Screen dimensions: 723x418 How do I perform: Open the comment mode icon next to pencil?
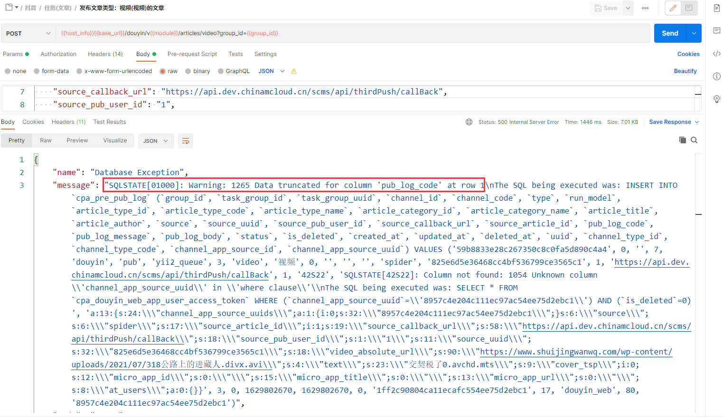pos(689,8)
